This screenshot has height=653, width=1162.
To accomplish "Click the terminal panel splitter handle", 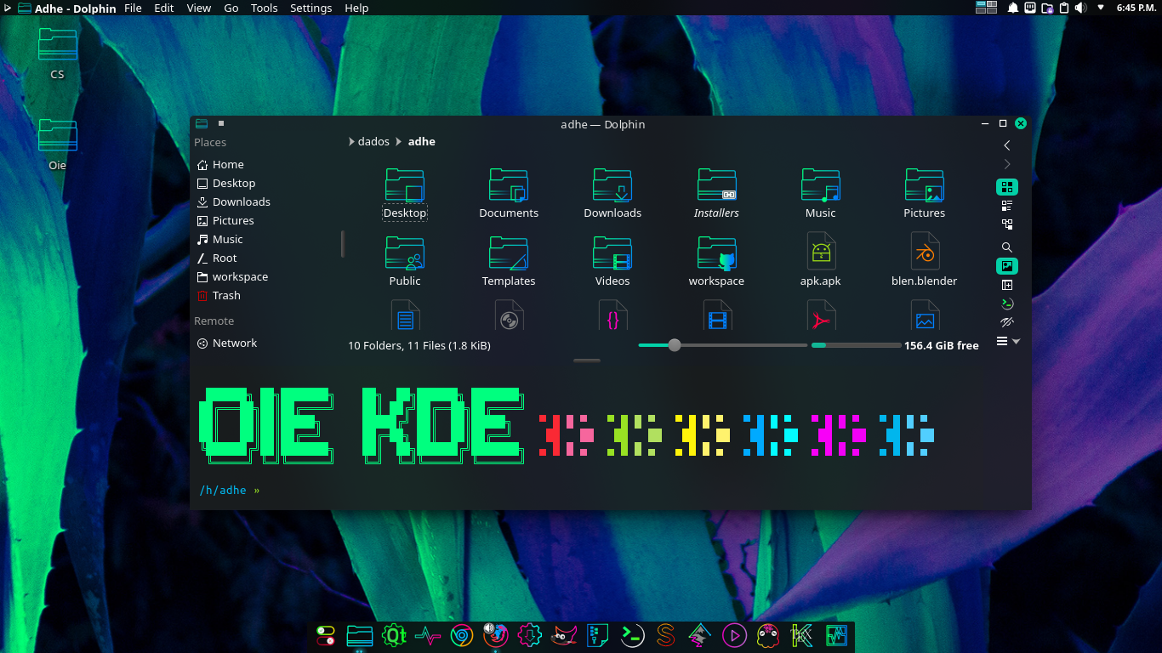I will pos(587,361).
